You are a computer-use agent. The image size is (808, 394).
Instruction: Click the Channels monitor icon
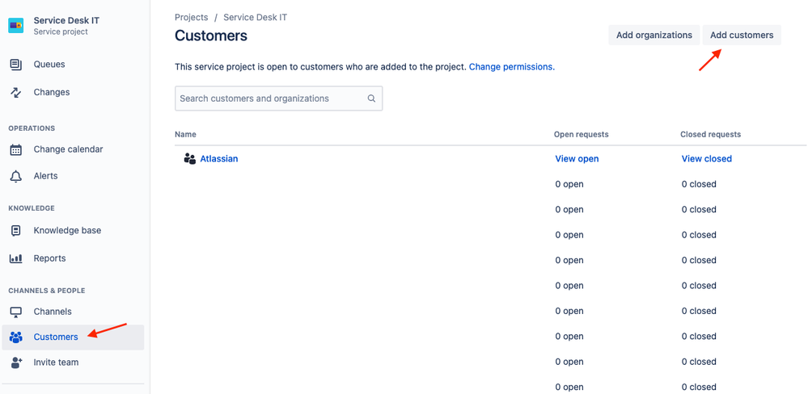point(16,312)
